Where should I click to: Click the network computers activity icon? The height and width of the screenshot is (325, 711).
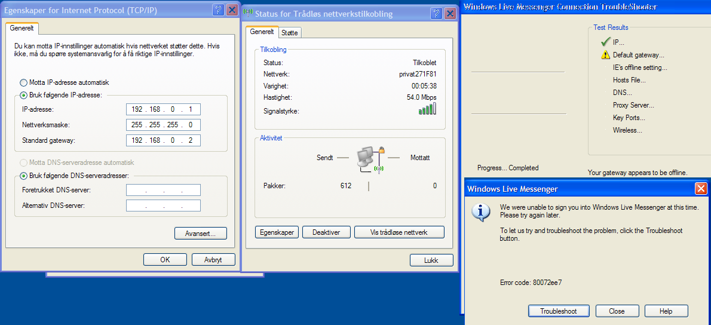click(x=371, y=159)
